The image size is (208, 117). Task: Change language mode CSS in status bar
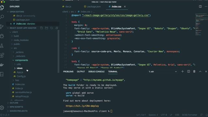(x=177, y=115)
